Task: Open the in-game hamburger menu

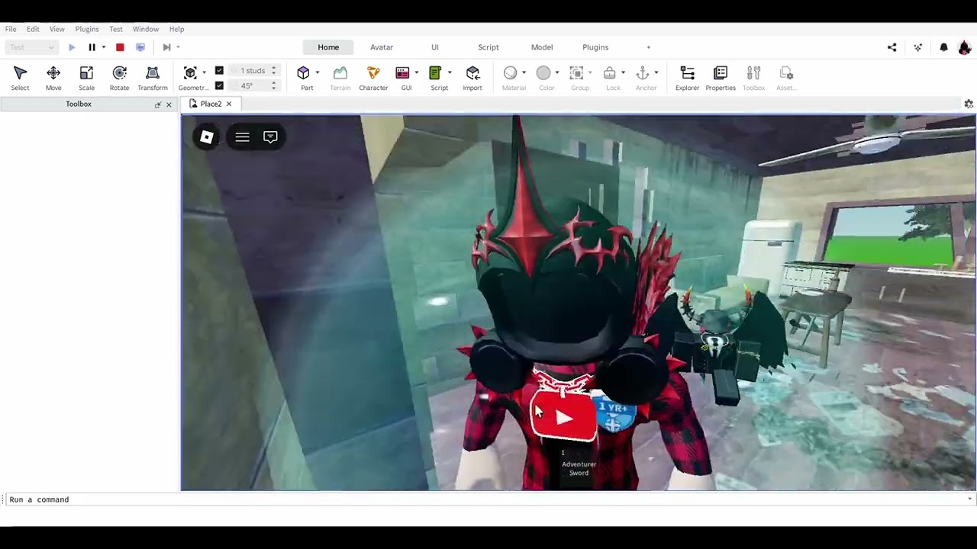Action: tap(242, 137)
